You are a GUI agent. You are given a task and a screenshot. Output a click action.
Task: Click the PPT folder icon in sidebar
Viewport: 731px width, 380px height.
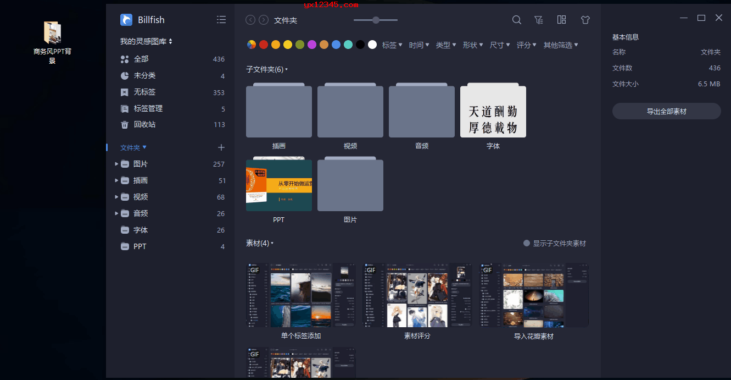(125, 247)
